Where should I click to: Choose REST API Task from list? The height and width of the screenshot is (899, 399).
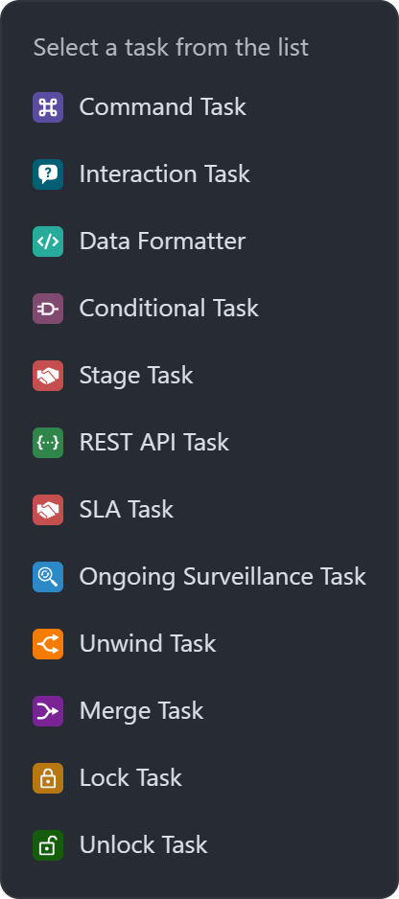[153, 443]
